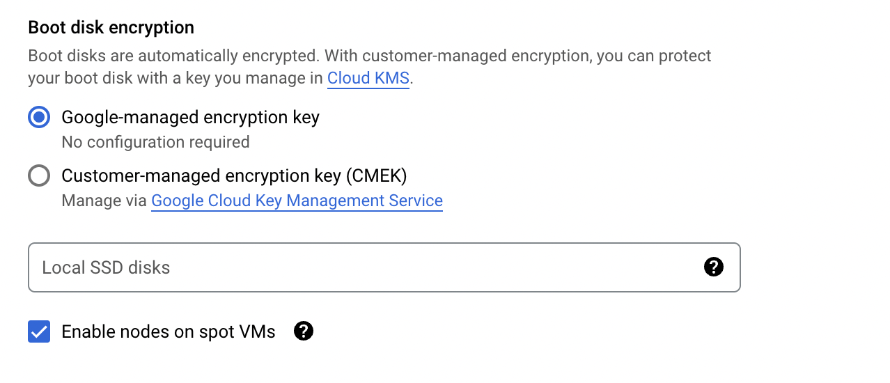Image resolution: width=890 pixels, height=383 pixels.
Task: Open the Cloud KMS link
Action: (368, 78)
